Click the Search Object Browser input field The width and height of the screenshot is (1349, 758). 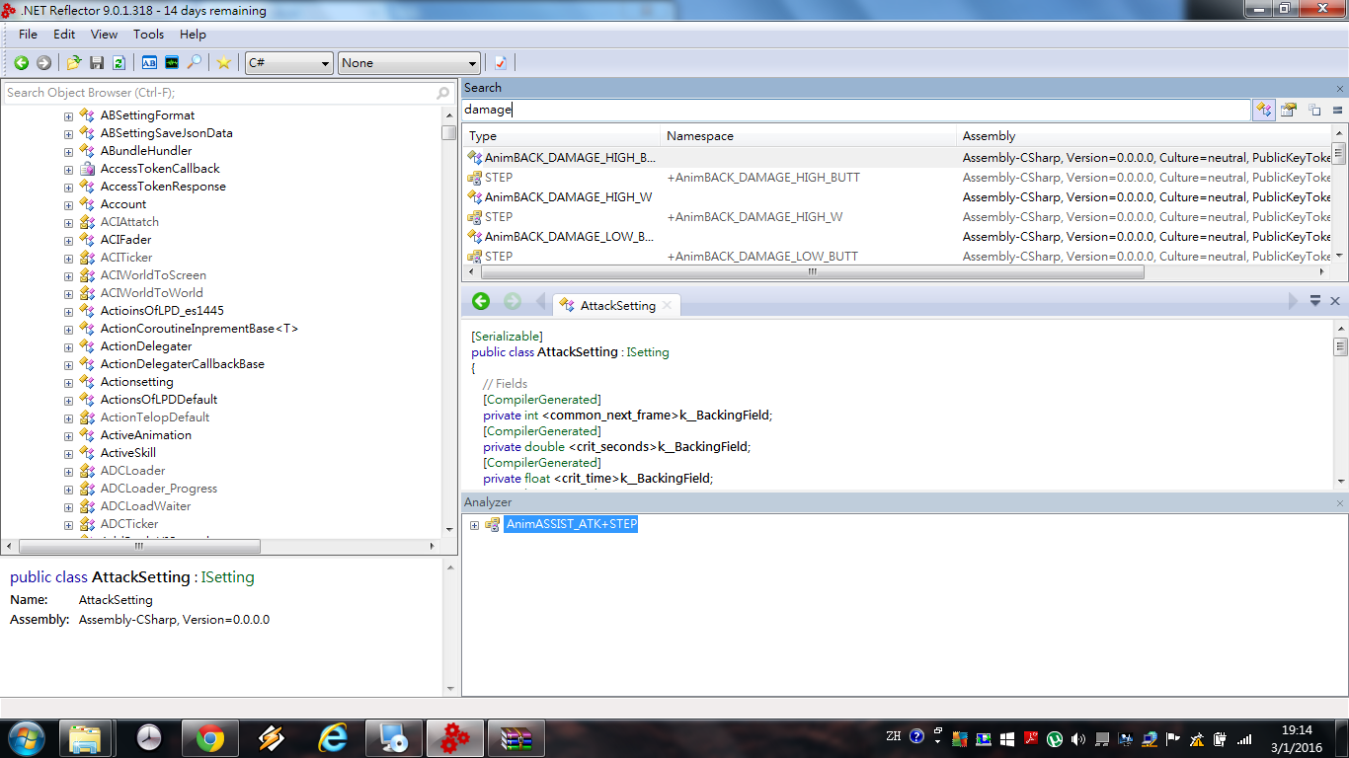point(219,93)
